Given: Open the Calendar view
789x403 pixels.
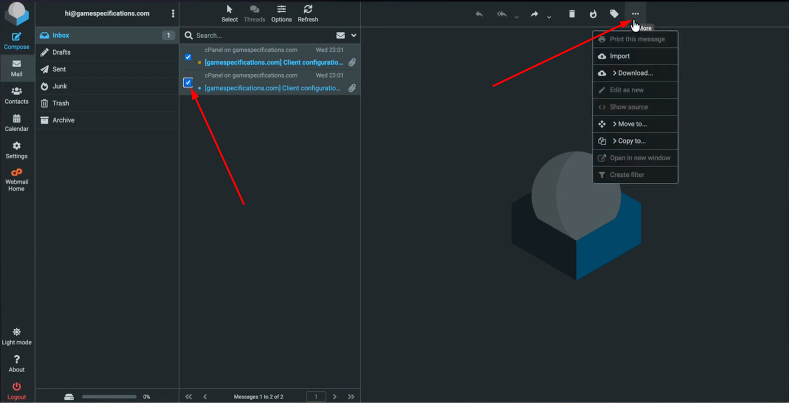Looking at the screenshot, I should pyautogui.click(x=16, y=122).
